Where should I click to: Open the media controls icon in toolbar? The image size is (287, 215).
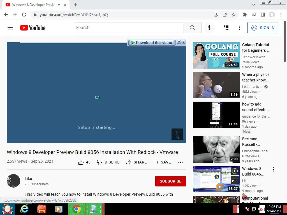coord(254,15)
